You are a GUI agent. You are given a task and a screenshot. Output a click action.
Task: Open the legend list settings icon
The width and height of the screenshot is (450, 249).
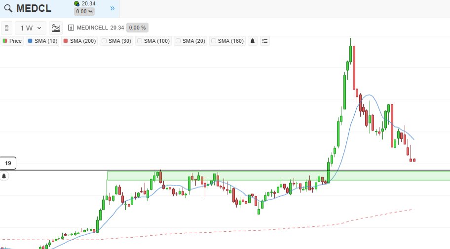(x=265, y=41)
